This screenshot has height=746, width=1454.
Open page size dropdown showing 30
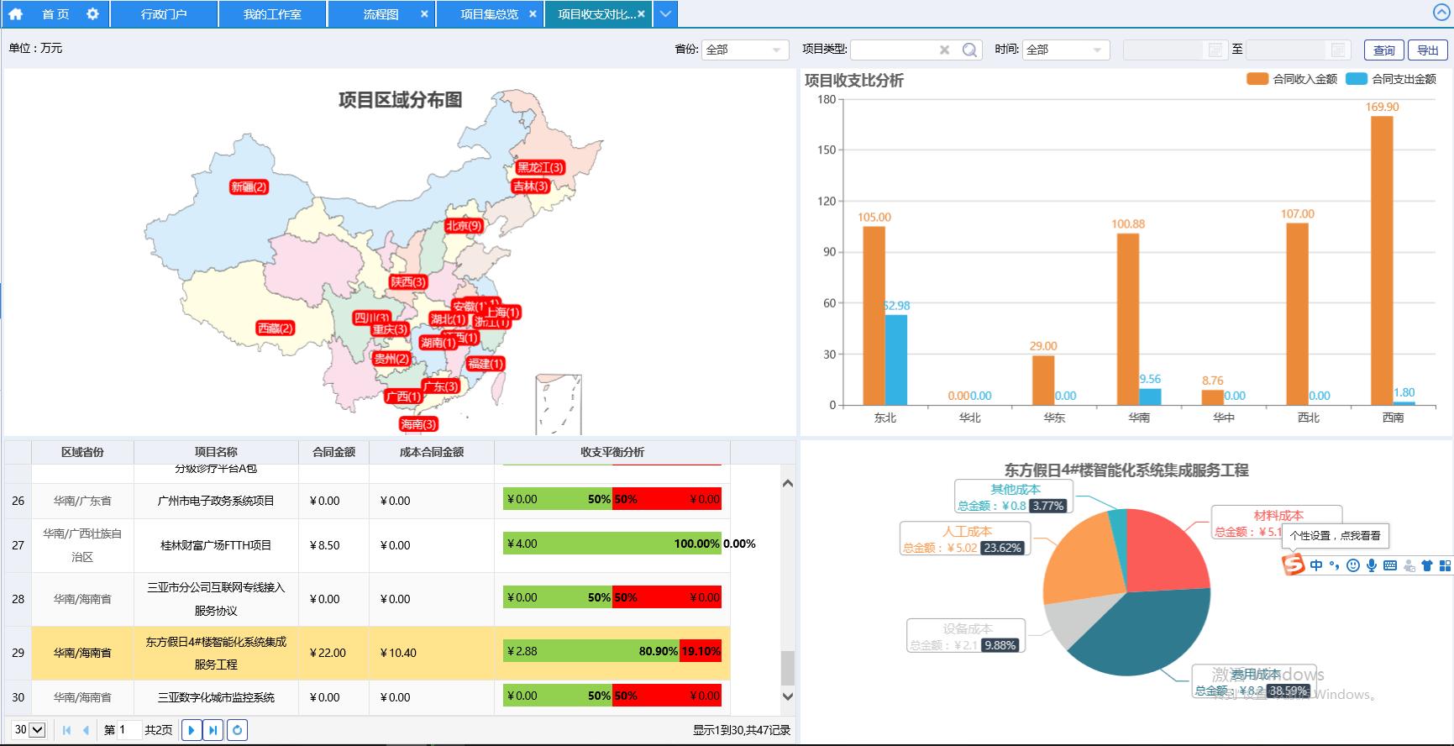[29, 730]
